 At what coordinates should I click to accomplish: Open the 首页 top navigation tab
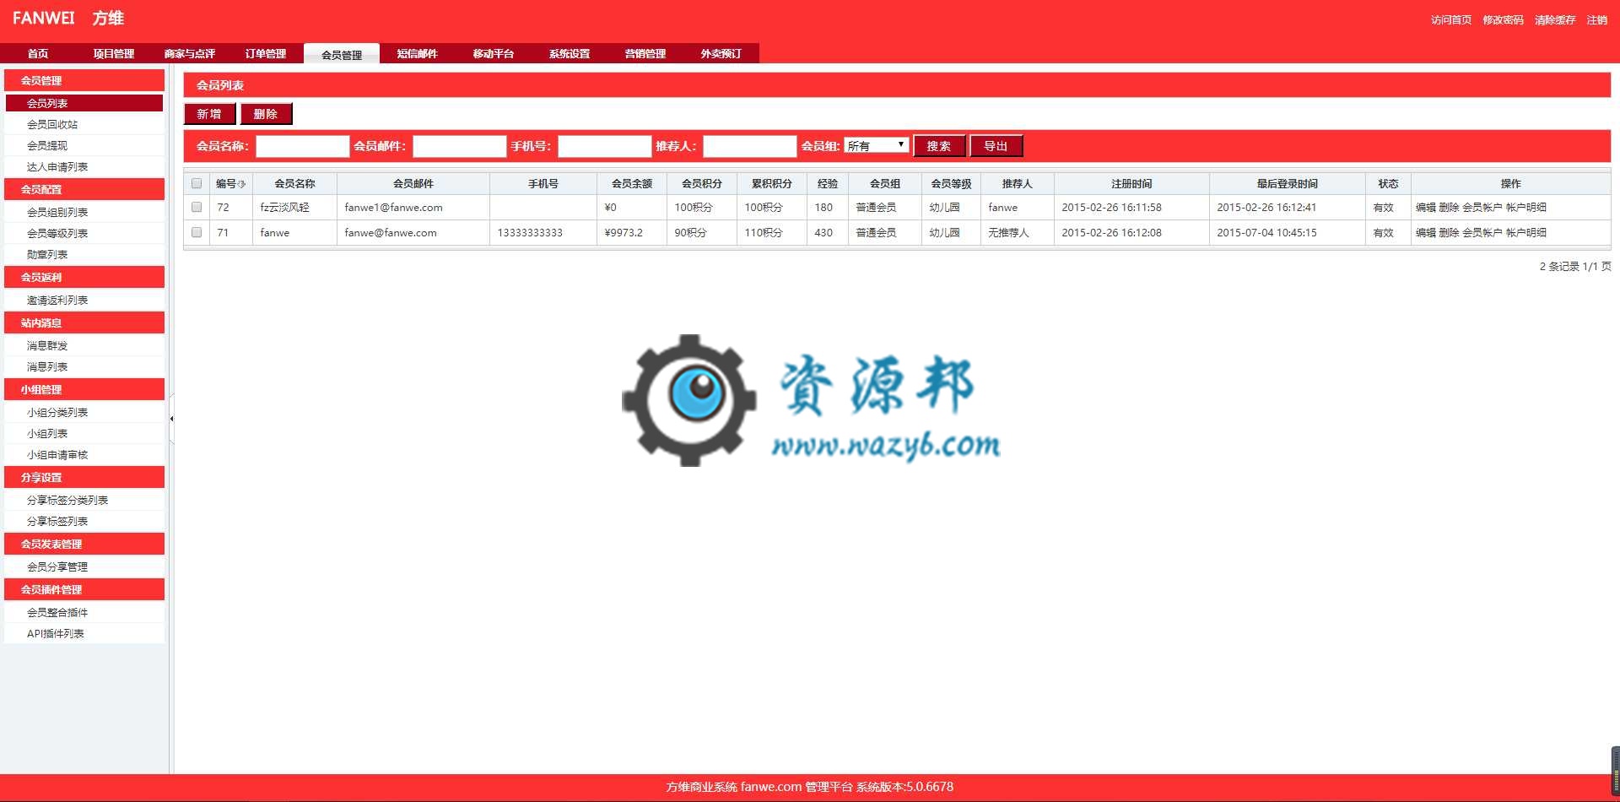coord(38,53)
